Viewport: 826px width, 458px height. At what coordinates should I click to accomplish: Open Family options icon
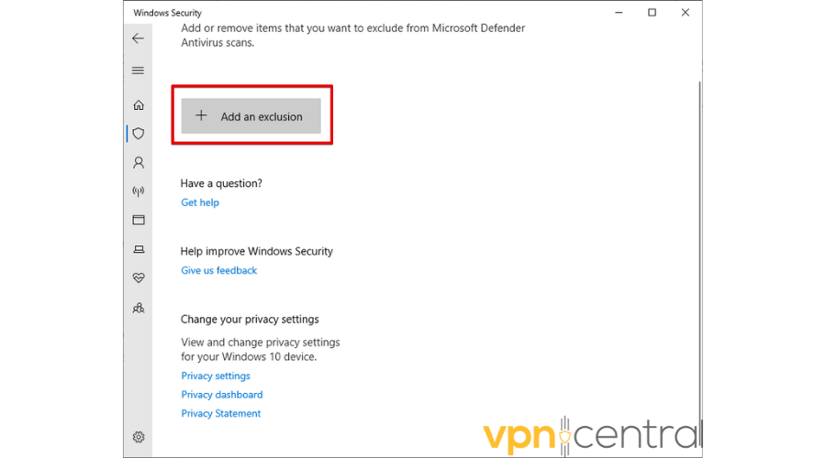pos(139,308)
